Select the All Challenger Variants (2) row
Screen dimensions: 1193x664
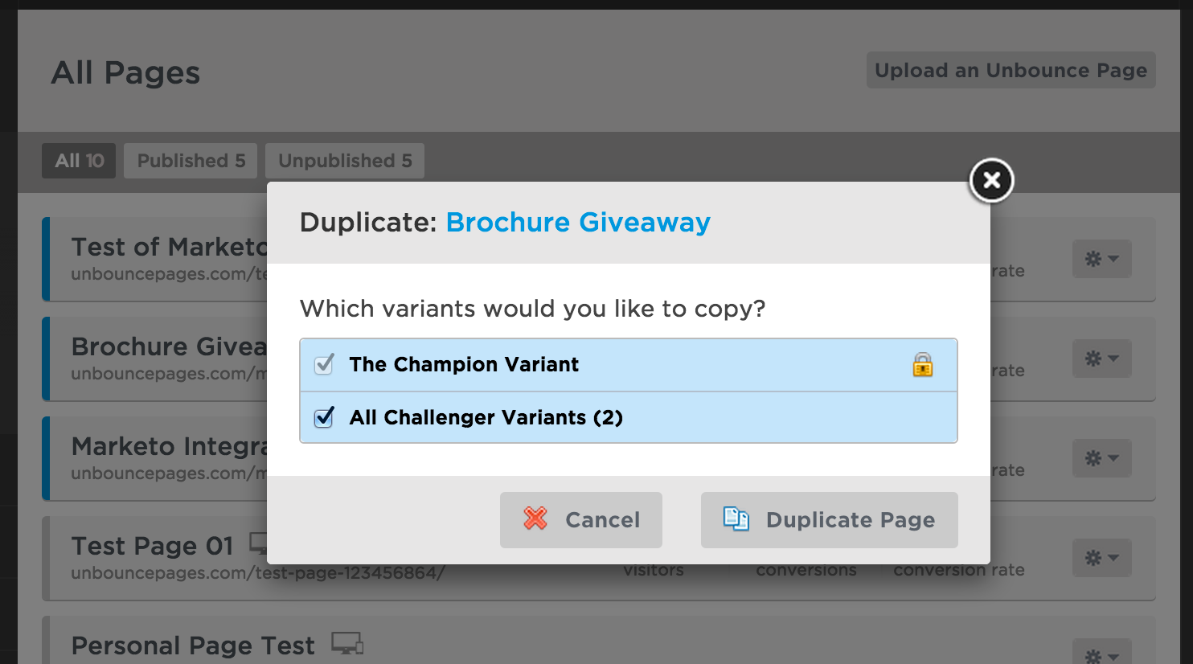click(629, 417)
